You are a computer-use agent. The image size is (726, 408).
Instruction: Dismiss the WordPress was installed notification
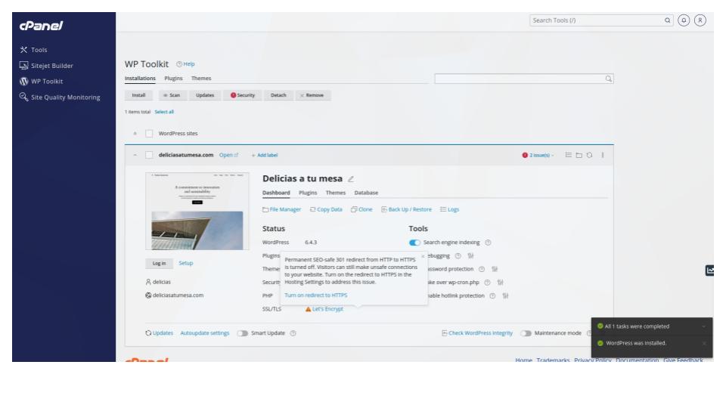point(704,343)
